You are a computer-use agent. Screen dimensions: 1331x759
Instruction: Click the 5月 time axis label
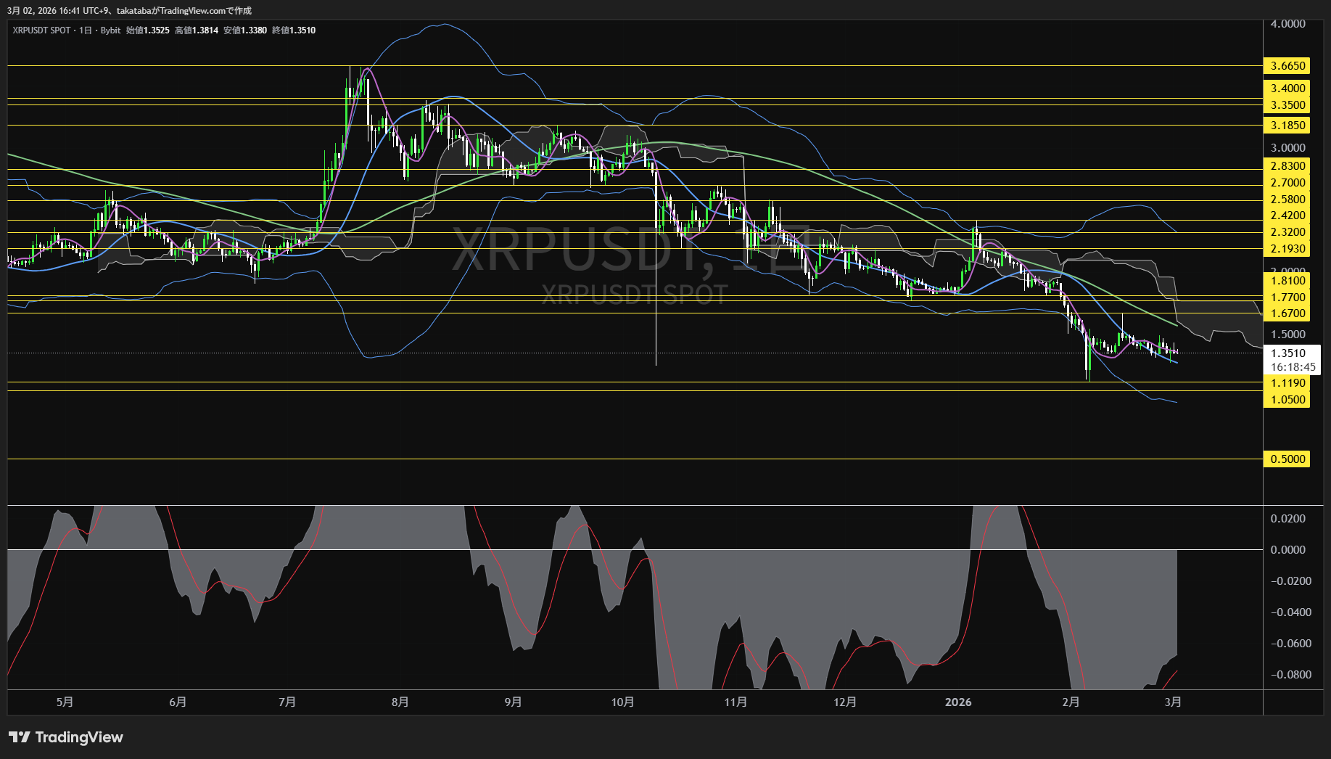tap(65, 702)
